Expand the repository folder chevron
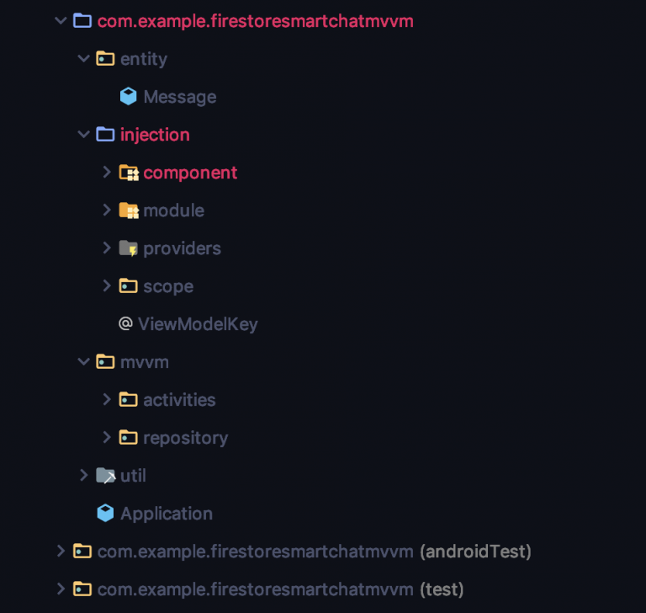Screen dimensions: 646x613 pos(107,437)
